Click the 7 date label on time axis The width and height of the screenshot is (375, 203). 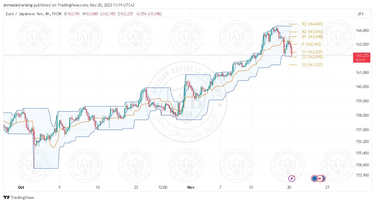(x=220, y=187)
